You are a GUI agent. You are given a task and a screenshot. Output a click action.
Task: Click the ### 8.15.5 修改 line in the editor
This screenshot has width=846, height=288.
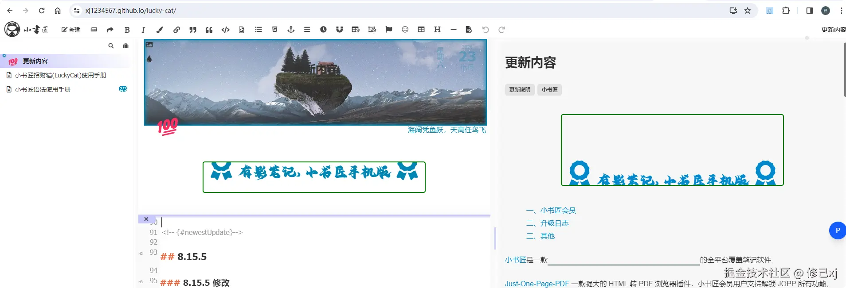[195, 283]
